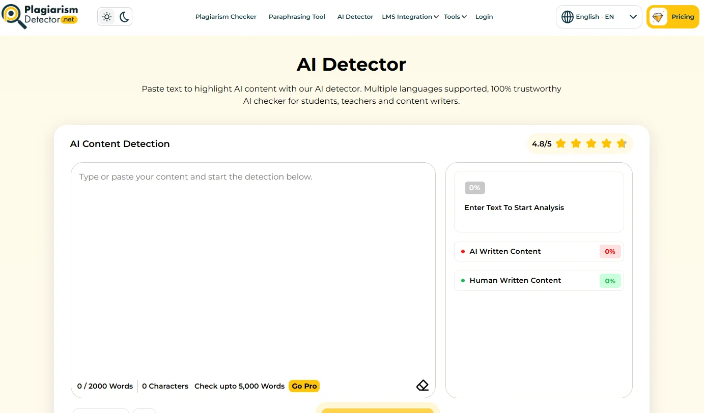
Task: Switch to light mode sun icon
Action: click(x=107, y=17)
